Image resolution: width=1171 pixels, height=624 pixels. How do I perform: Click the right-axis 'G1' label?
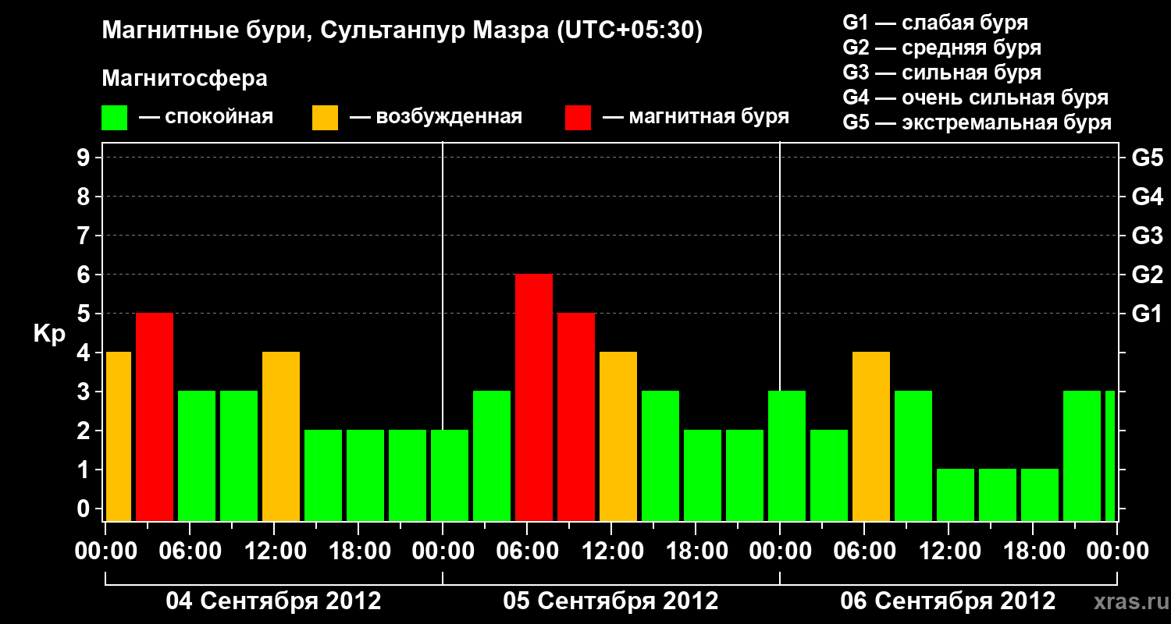tap(1148, 314)
